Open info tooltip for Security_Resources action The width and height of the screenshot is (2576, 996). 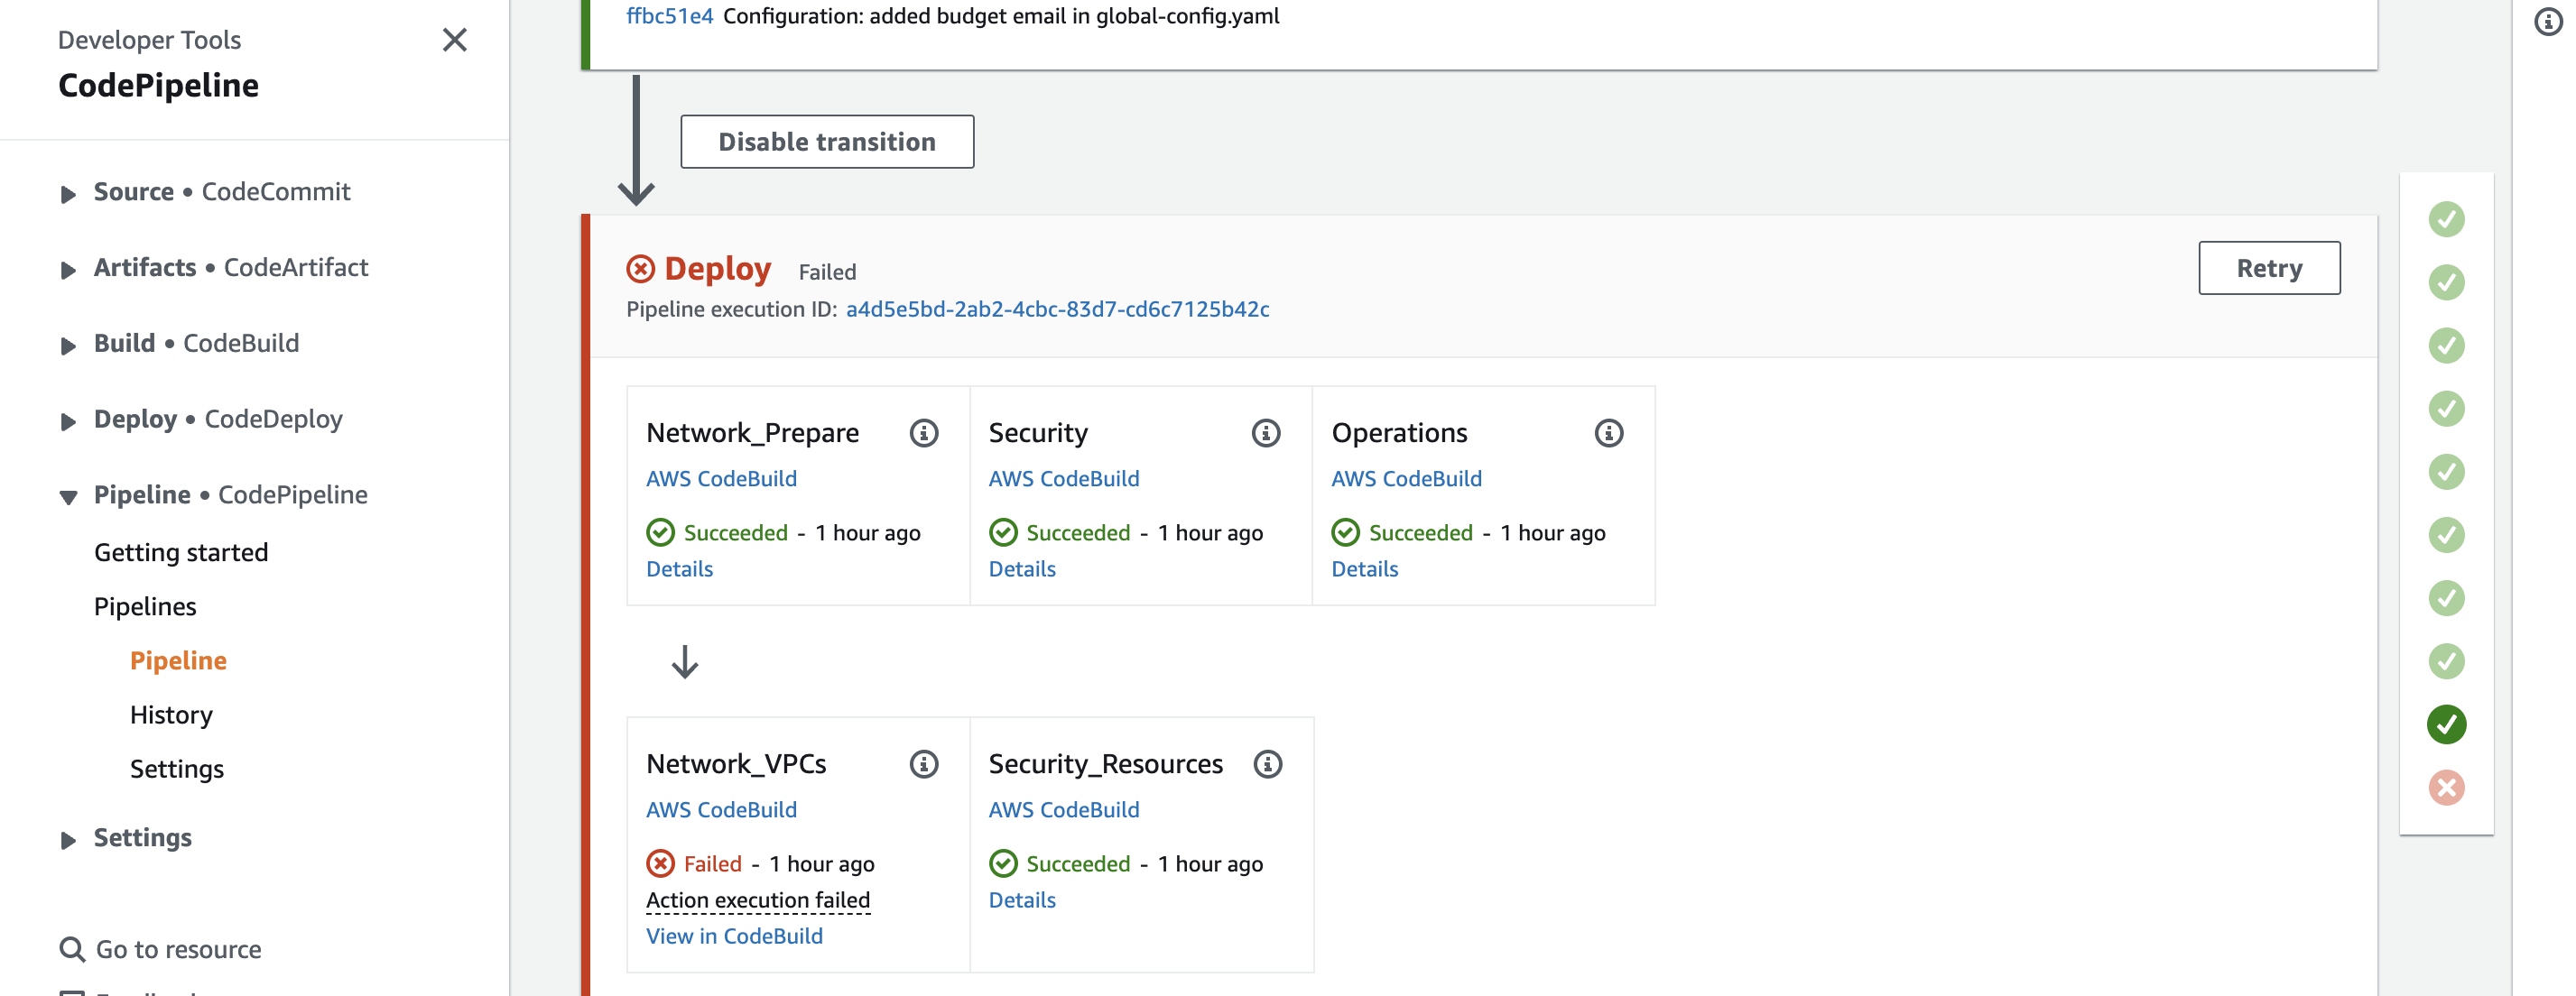[1266, 763]
